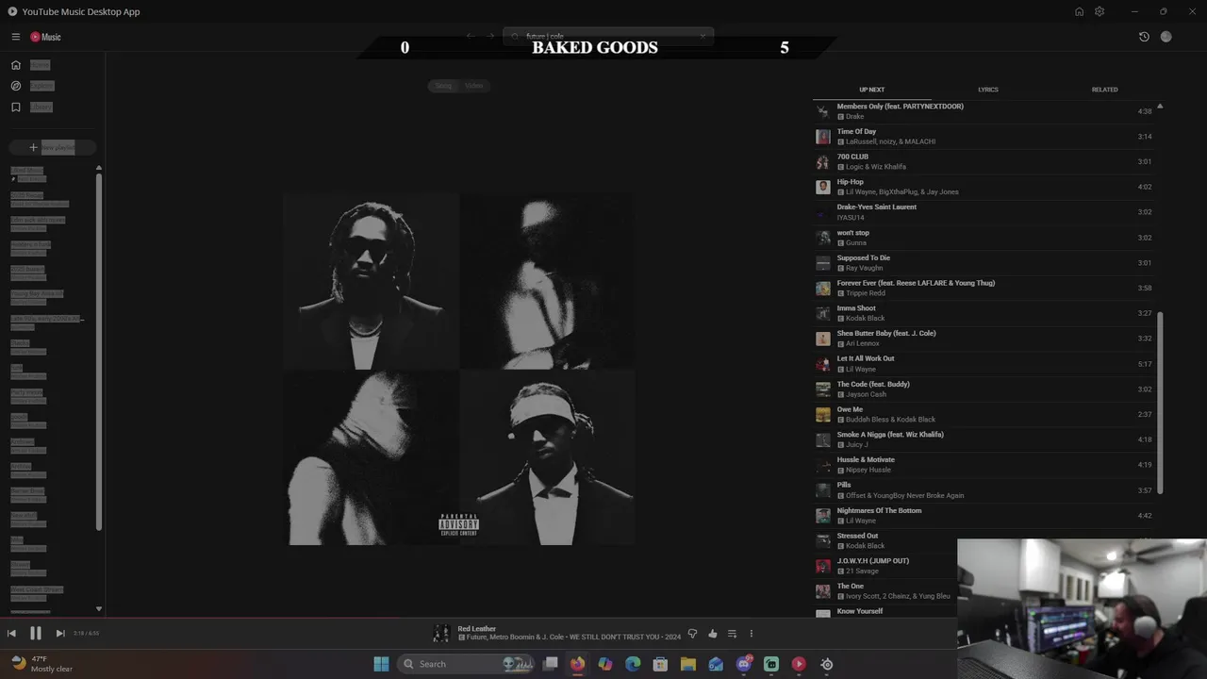The width and height of the screenshot is (1207, 679).
Task: Open the WE STILL DON'T TRUST YOU album link
Action: pos(613,638)
